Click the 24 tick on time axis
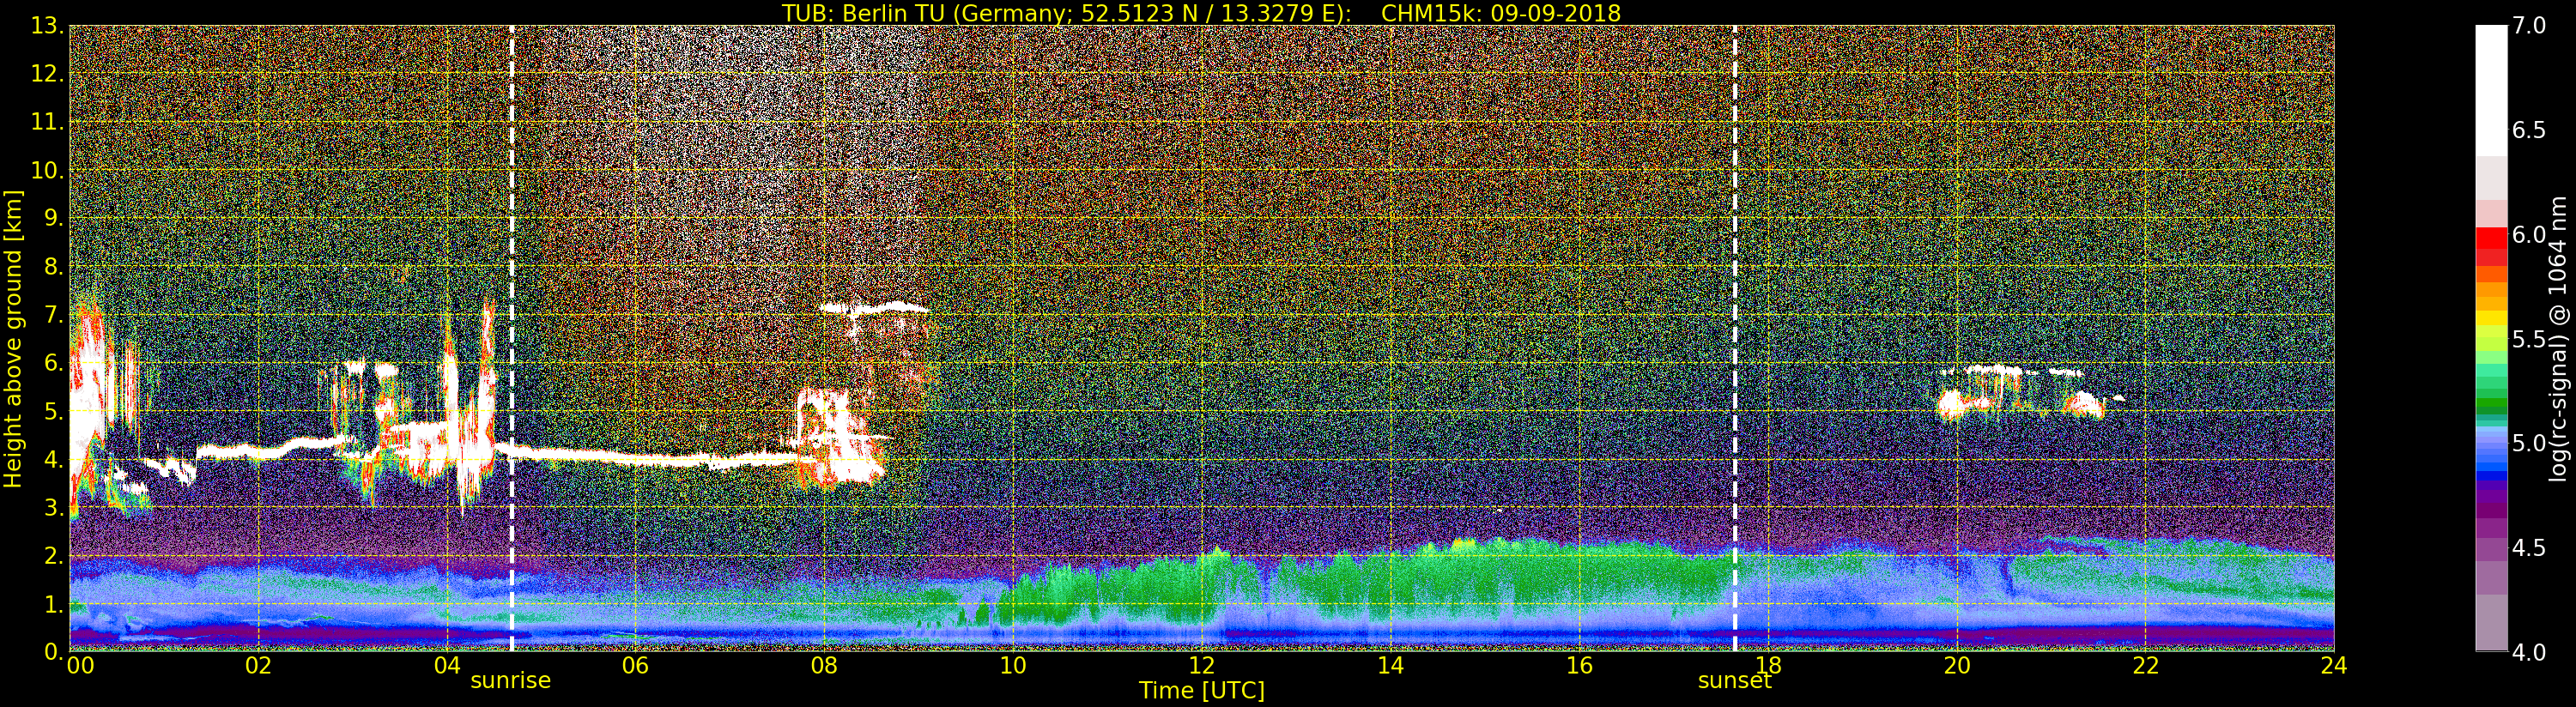2576x707 pixels. click(2334, 664)
